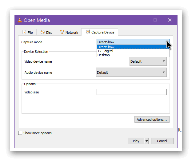192x161 pixels.
Task: Open the Play button arrow menu
Action: click(146, 141)
